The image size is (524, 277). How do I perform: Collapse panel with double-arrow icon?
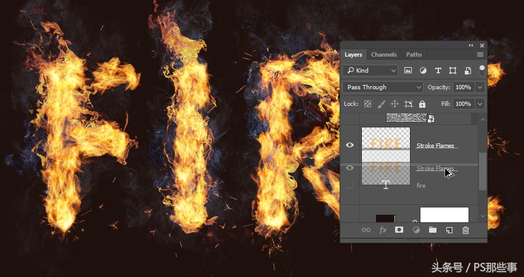coord(471,46)
